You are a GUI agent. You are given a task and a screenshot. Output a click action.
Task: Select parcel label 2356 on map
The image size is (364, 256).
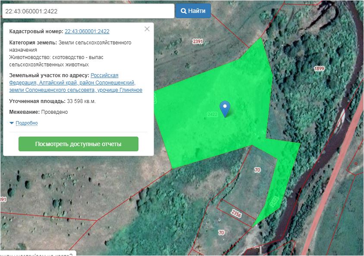[x=236, y=213]
